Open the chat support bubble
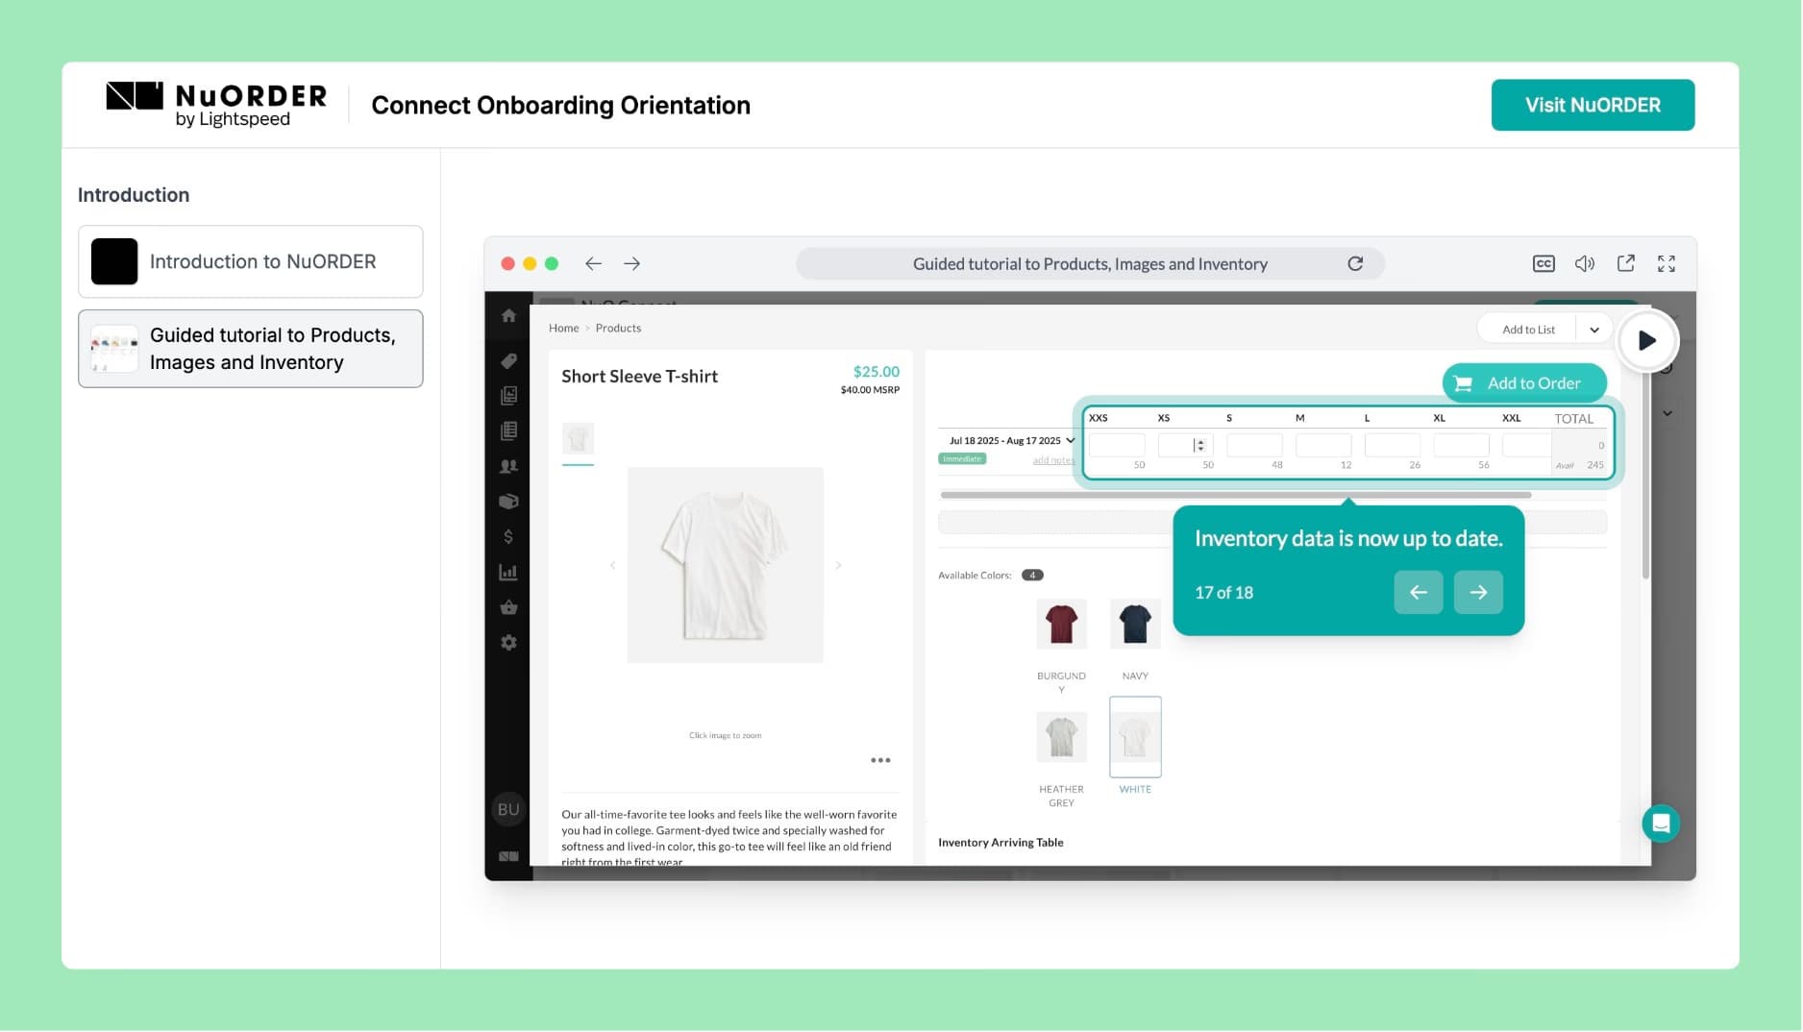1803x1032 pixels. click(1660, 823)
